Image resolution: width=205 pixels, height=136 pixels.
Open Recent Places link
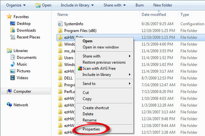pos(29,37)
